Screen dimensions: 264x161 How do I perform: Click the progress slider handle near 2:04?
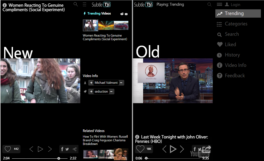59,158
